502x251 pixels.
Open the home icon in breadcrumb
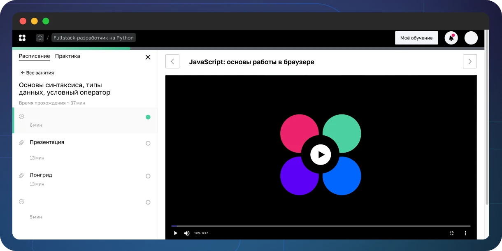point(40,38)
